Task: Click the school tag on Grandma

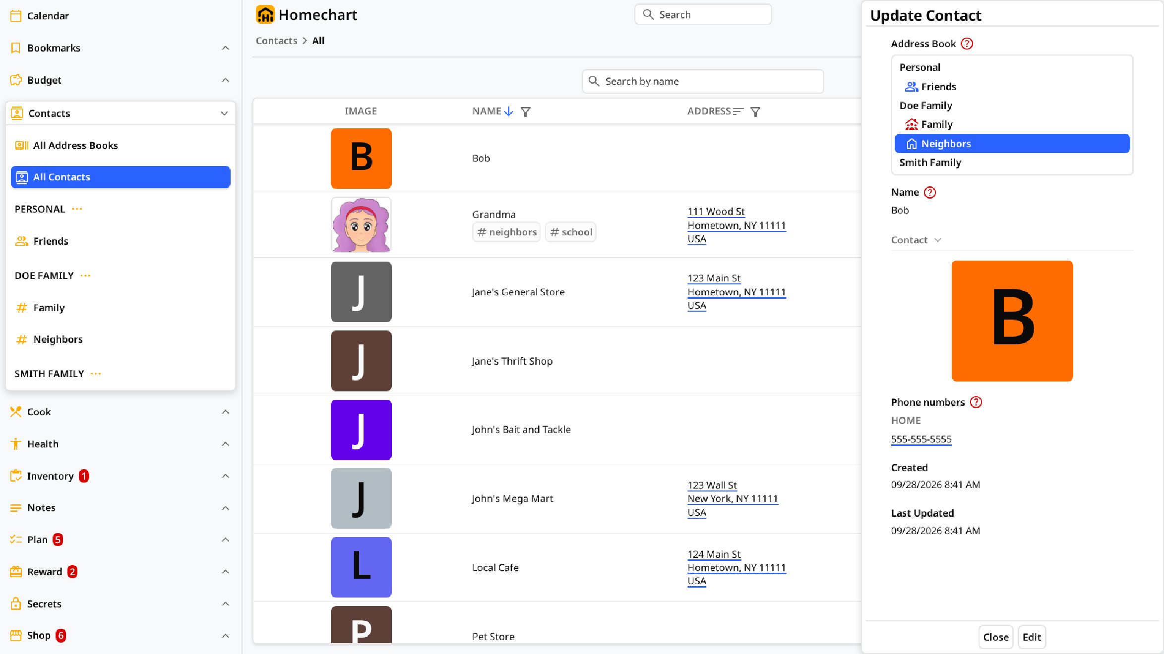Action: [571, 232]
